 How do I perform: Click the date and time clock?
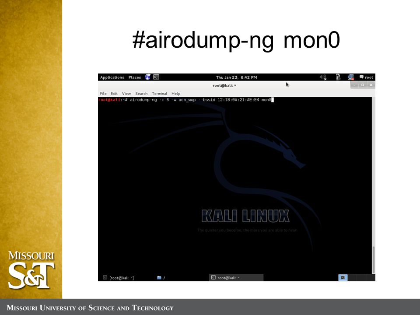pyautogui.click(x=237, y=77)
